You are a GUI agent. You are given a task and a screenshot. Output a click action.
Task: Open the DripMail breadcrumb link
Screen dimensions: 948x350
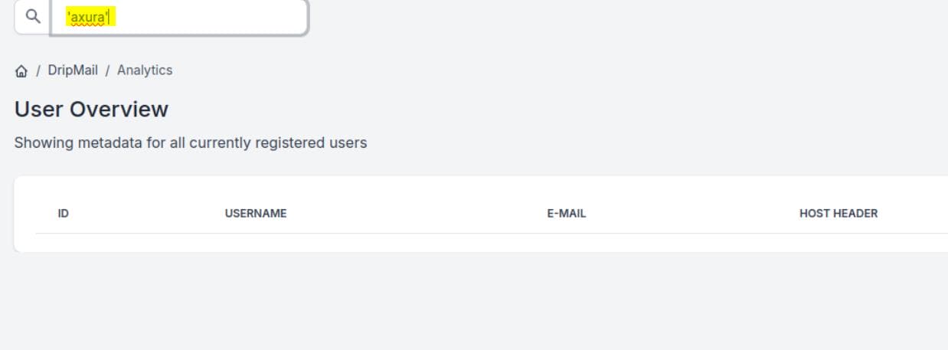pyautogui.click(x=73, y=70)
